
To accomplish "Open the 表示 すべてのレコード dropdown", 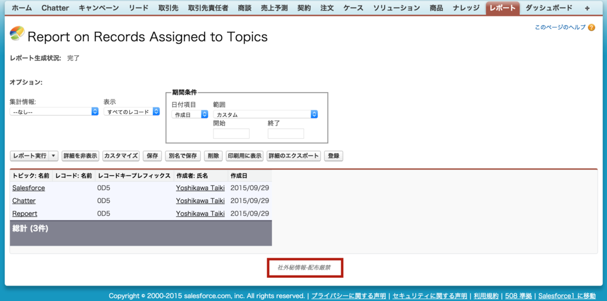I will click(132, 112).
